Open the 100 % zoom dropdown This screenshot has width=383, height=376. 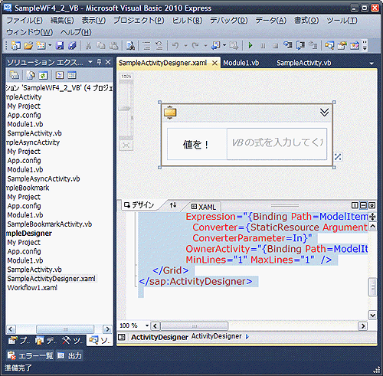(x=147, y=325)
